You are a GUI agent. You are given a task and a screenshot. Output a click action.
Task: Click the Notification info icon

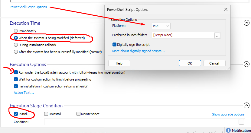point(228,130)
